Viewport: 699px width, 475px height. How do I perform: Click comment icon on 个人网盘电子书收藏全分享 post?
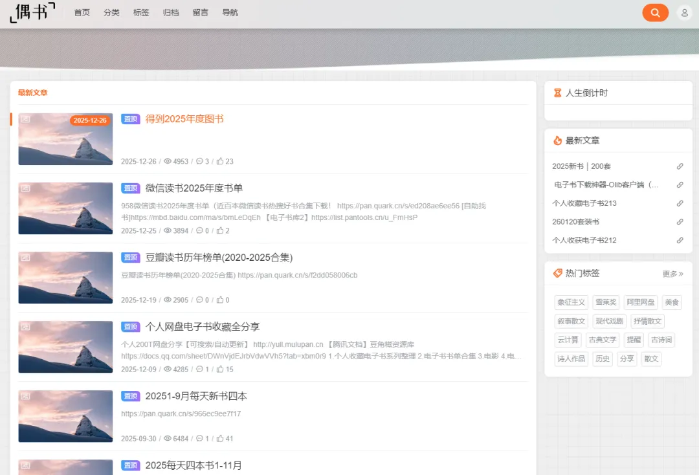click(199, 369)
